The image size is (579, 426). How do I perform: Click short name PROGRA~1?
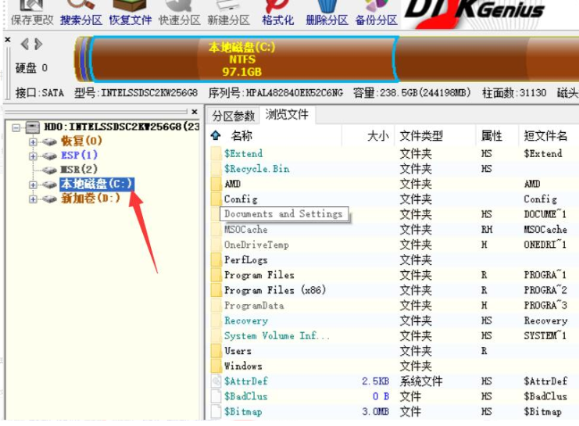[545, 275]
